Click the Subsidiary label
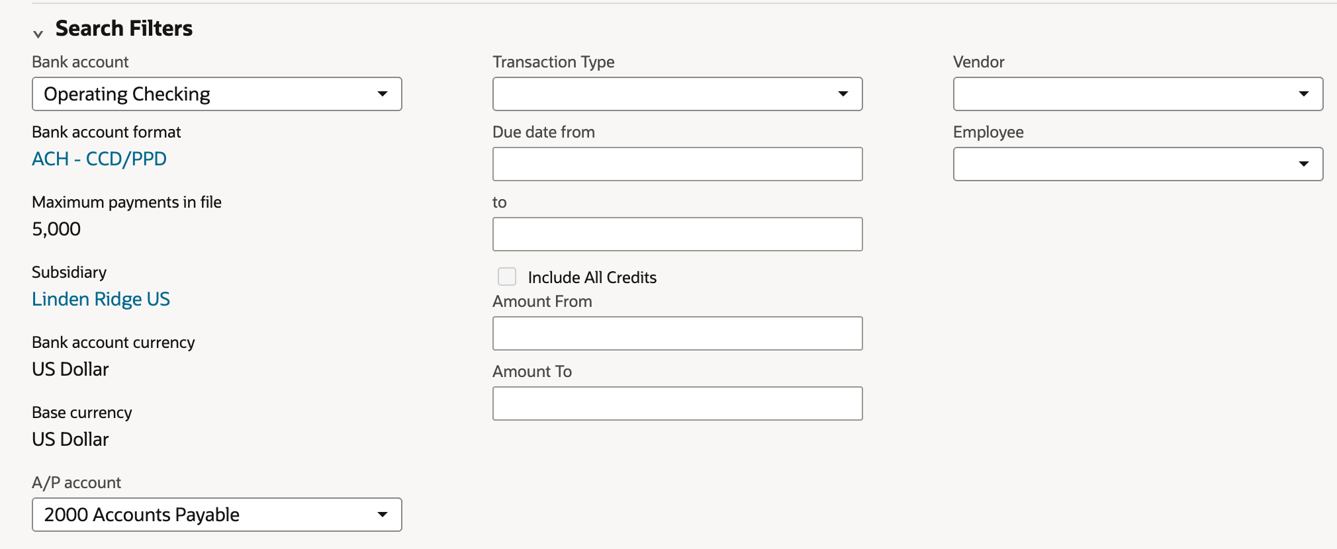Image resolution: width=1337 pixels, height=549 pixels. point(69,273)
